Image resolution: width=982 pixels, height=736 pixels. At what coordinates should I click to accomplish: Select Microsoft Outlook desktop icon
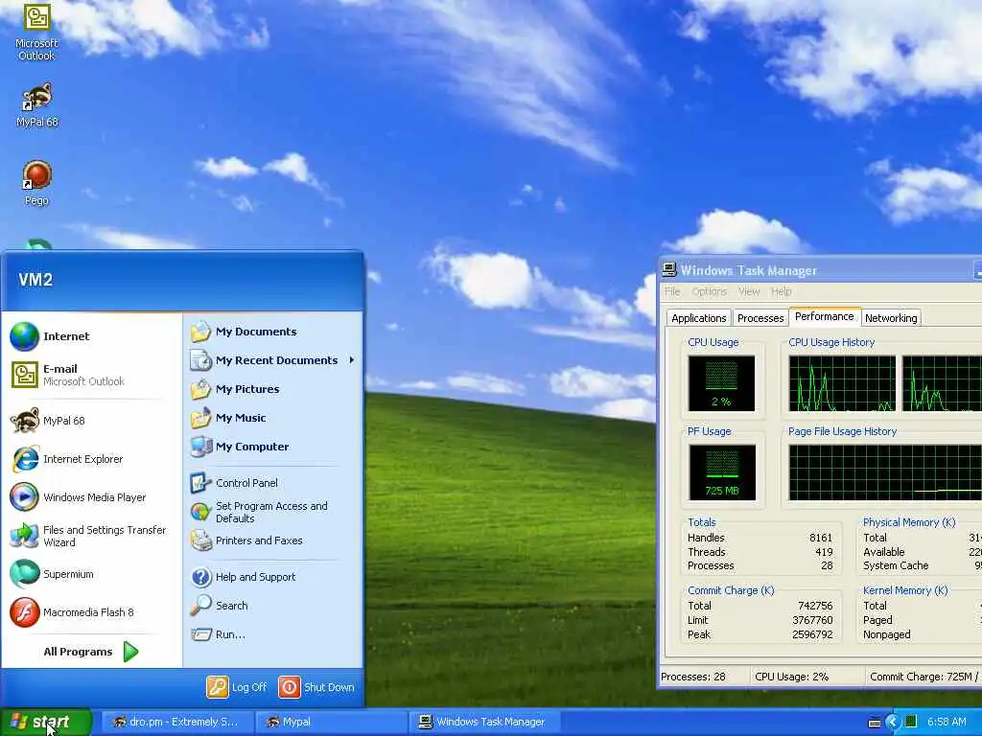(x=36, y=32)
